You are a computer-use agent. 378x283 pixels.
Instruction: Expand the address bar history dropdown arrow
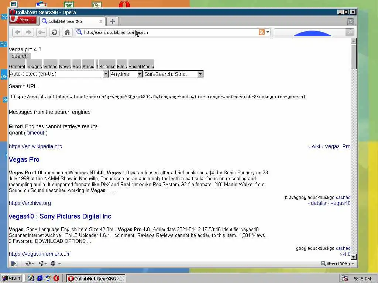(268, 32)
